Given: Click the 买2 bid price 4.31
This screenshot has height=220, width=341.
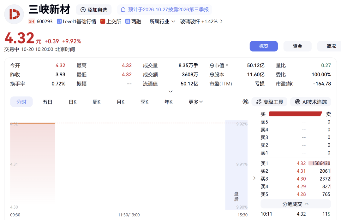Looking at the screenshot, I should pos(301,171).
